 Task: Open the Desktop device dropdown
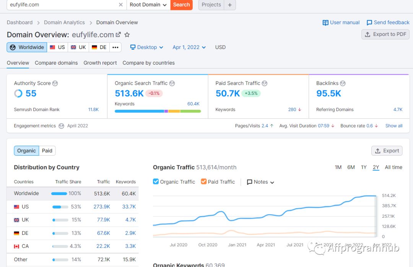point(147,47)
